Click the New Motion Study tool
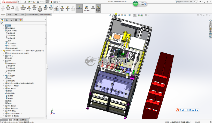The image size is (212, 123). pyautogui.click(x=56, y=8)
